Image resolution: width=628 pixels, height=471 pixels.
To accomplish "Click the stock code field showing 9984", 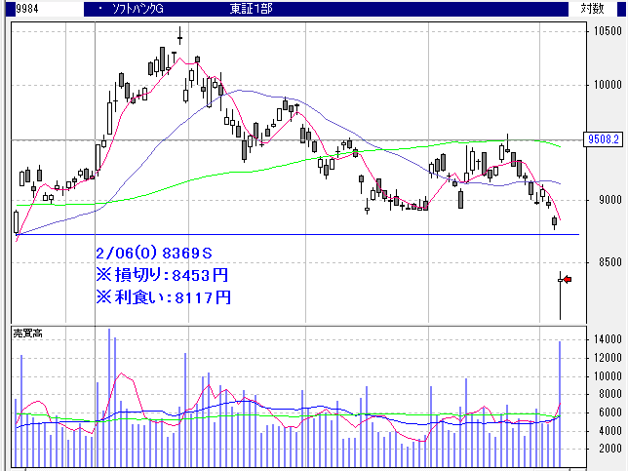I will pyautogui.click(x=39, y=9).
